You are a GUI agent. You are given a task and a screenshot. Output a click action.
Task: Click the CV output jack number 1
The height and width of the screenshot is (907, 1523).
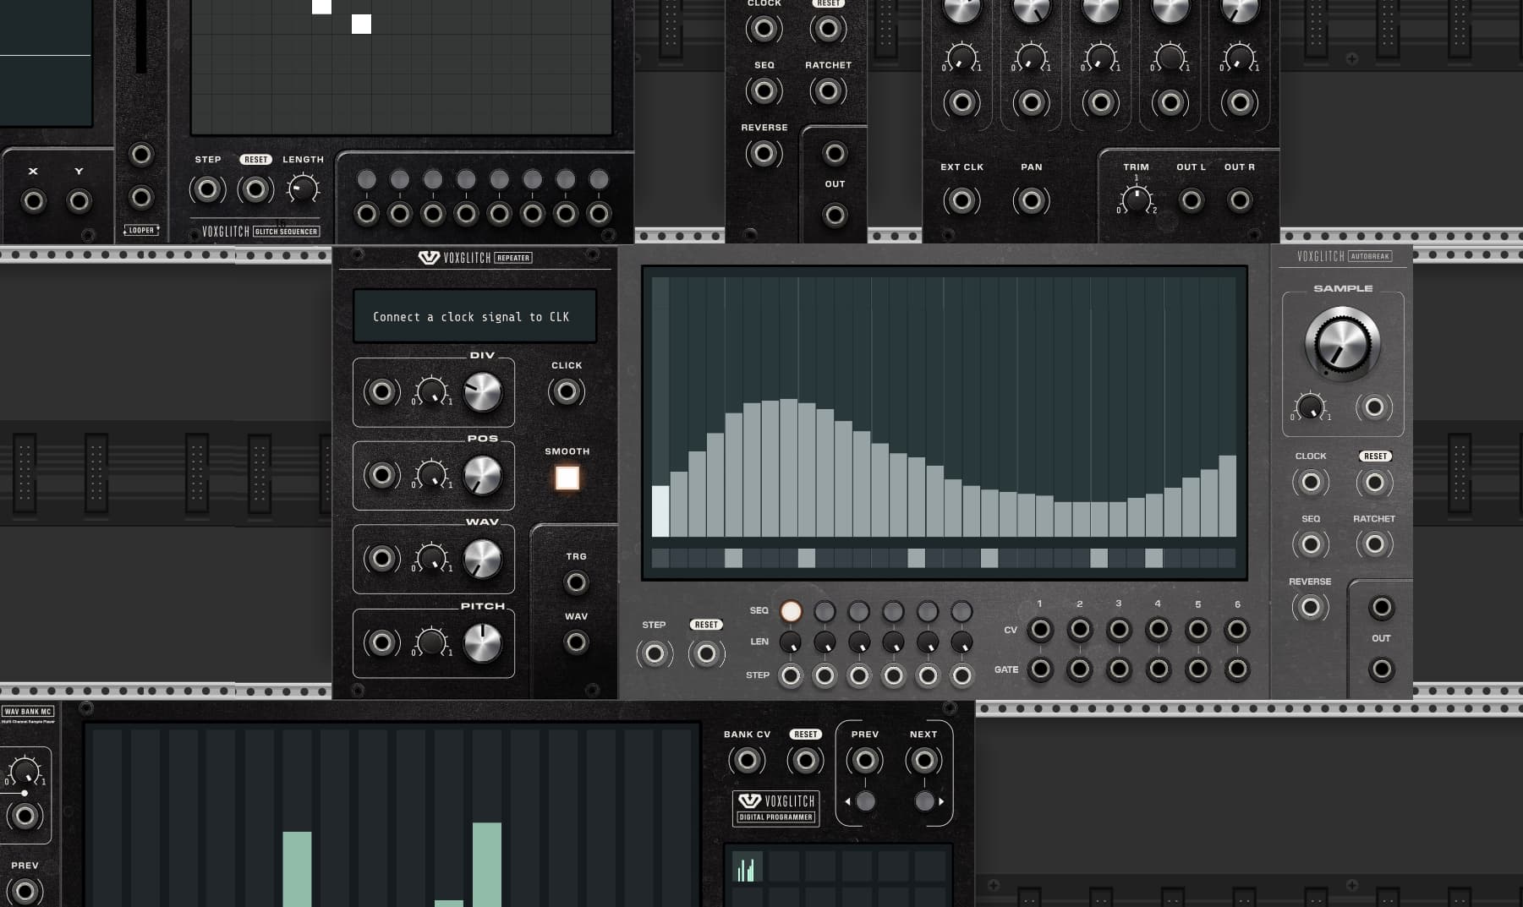[1040, 630]
